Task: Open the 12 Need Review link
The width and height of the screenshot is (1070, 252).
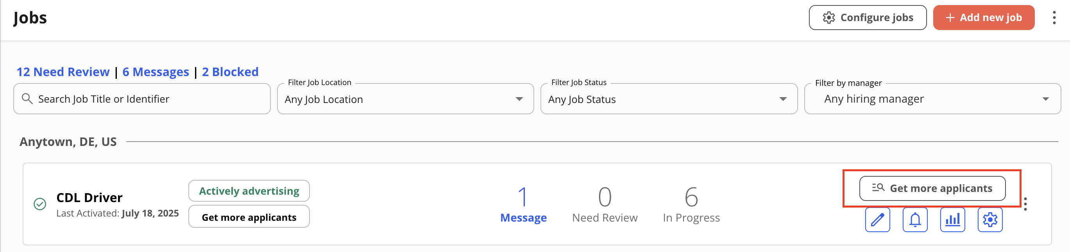Action: pos(63,72)
